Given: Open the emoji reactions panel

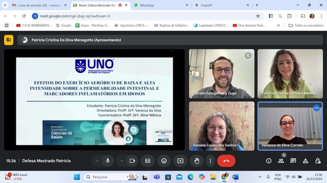Looking at the screenshot, I should [164, 161].
